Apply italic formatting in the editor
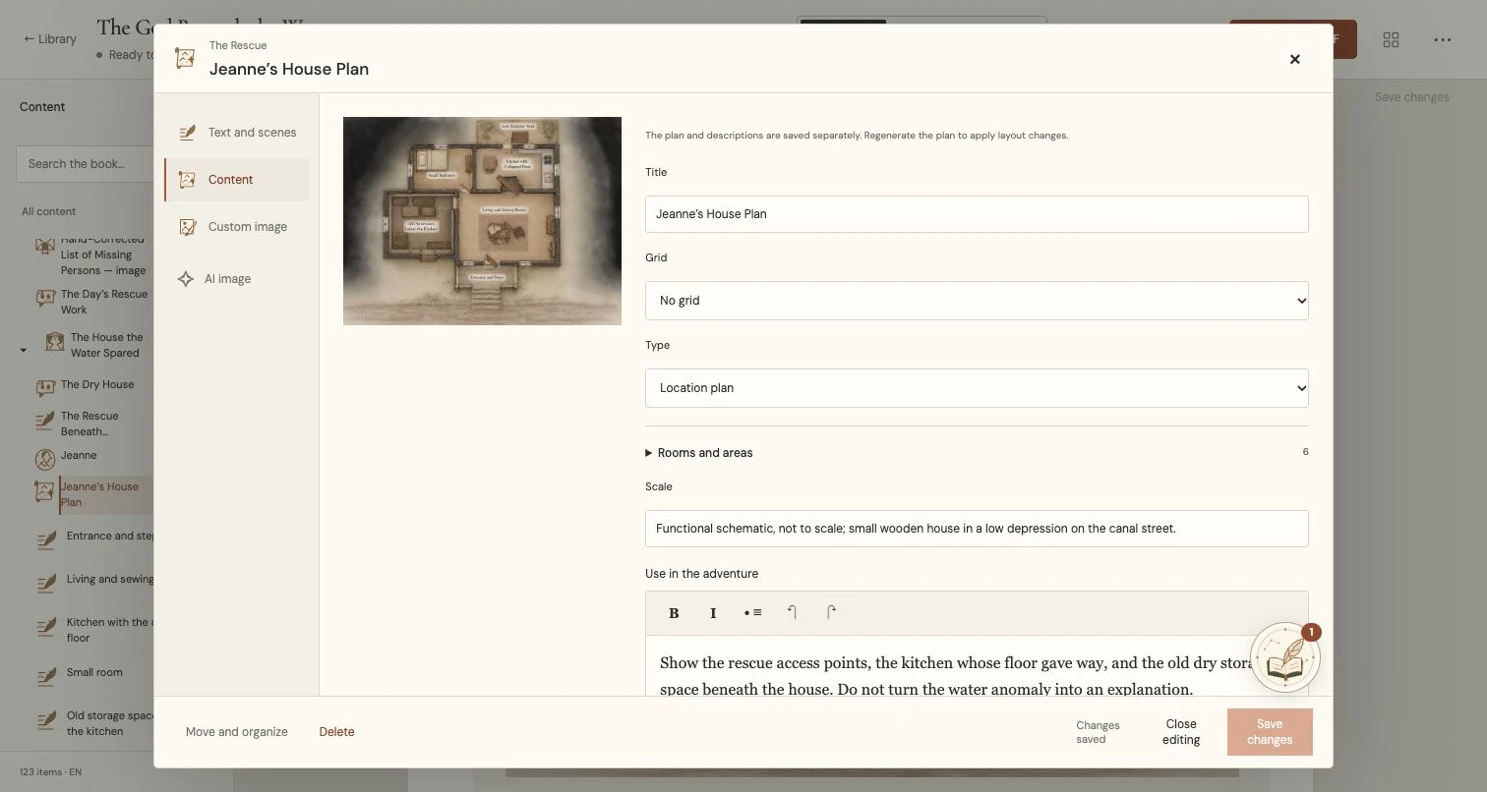This screenshot has width=1487, height=792. point(713,613)
